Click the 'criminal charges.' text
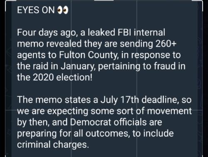This screenshot has width=208, height=157. click(x=53, y=145)
